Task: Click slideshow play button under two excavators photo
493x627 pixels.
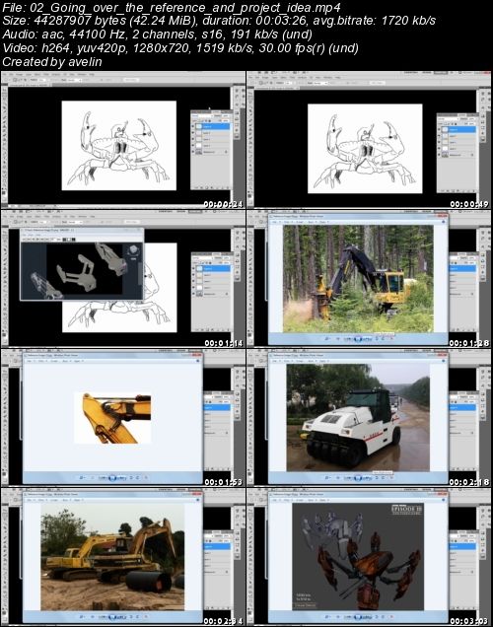Action: pyautogui.click(x=112, y=617)
